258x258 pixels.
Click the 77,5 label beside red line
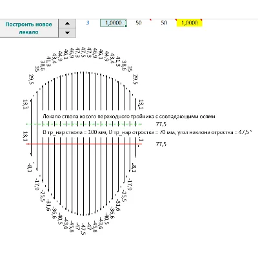(x=161, y=144)
